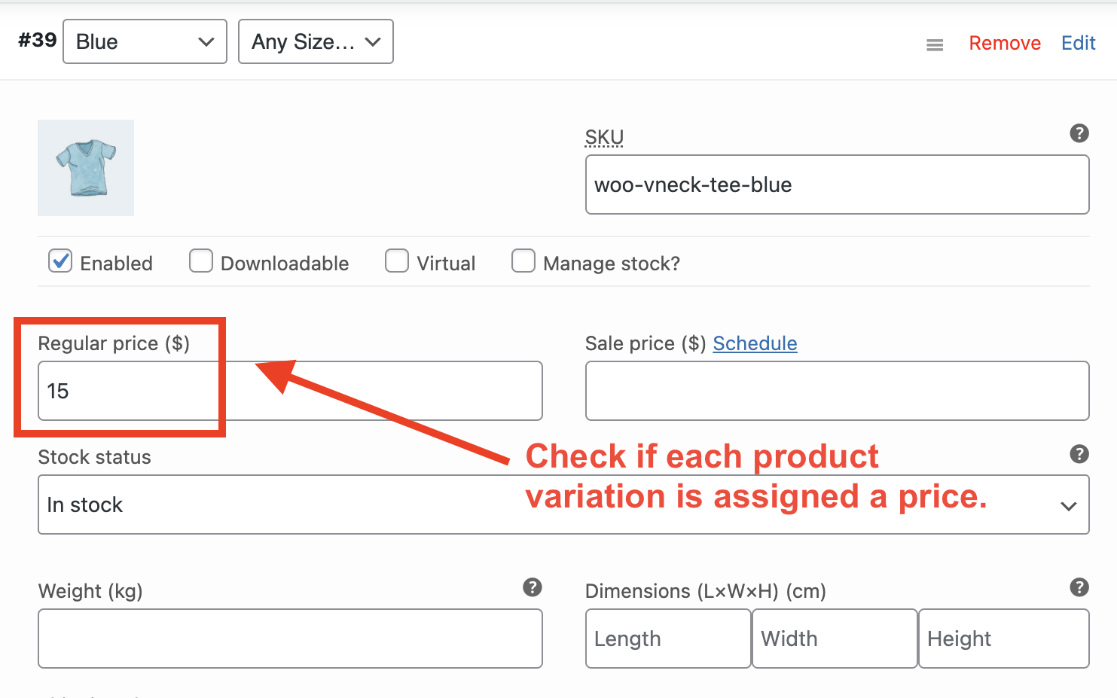The image size is (1117, 698).
Task: Check the Virtual checkbox
Action: [397, 261]
